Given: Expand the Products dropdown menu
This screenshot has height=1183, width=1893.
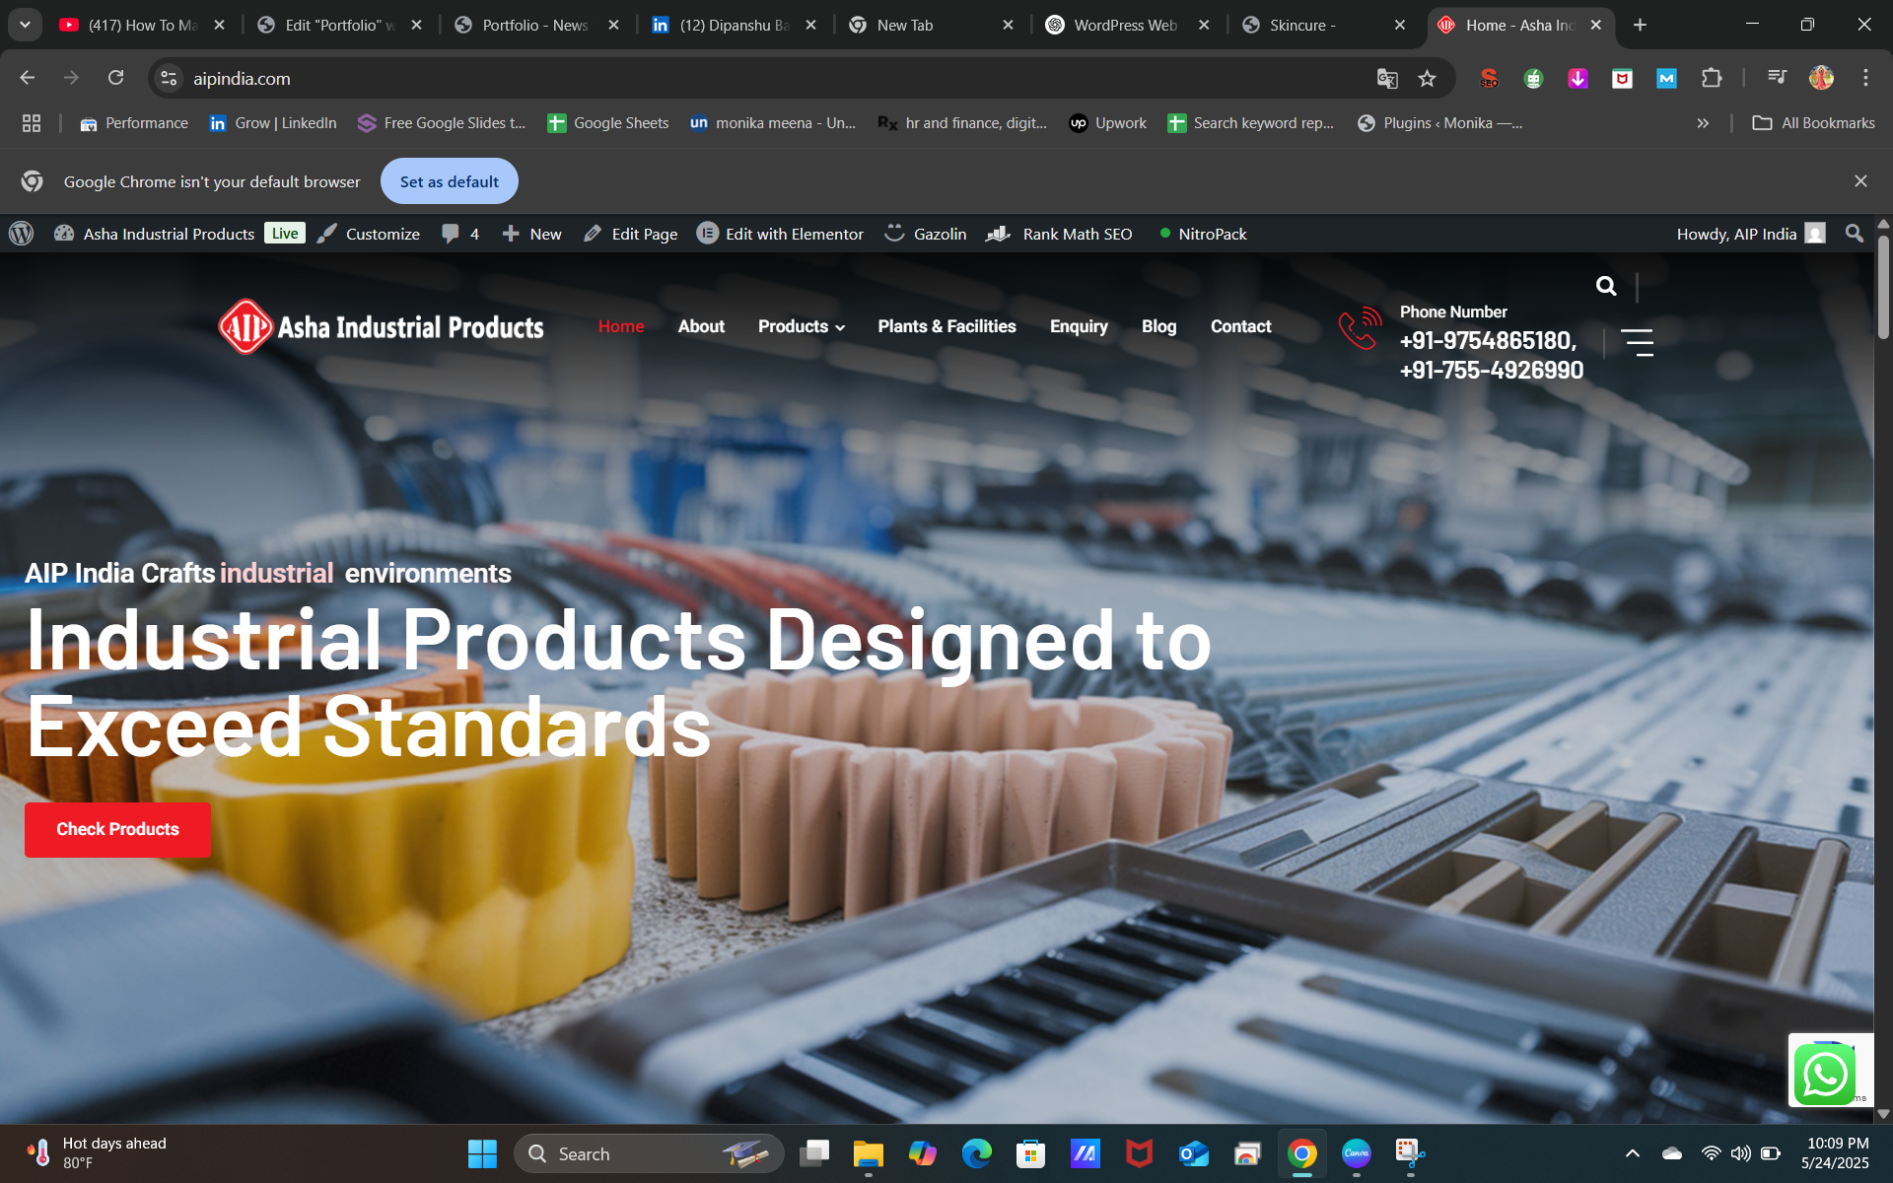Looking at the screenshot, I should pyautogui.click(x=801, y=326).
